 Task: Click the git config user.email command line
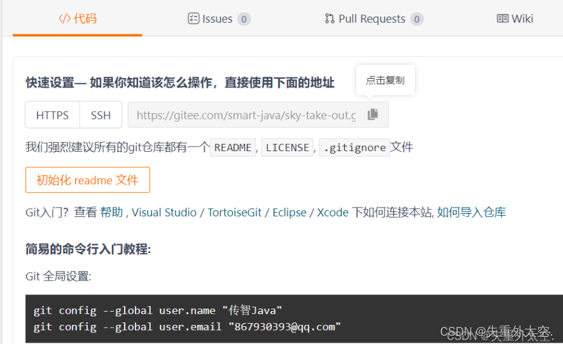(x=186, y=327)
